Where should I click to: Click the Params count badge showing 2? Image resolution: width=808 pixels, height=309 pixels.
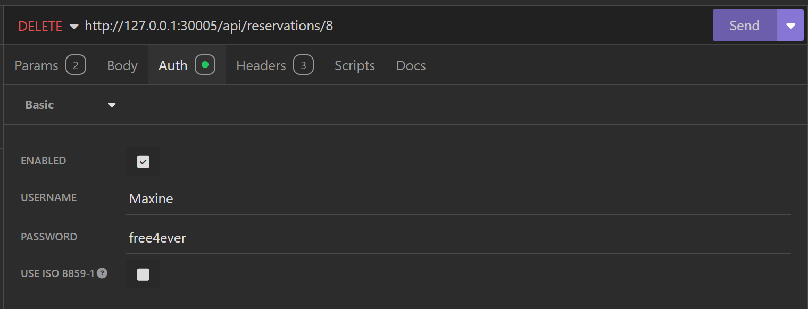pyautogui.click(x=76, y=65)
